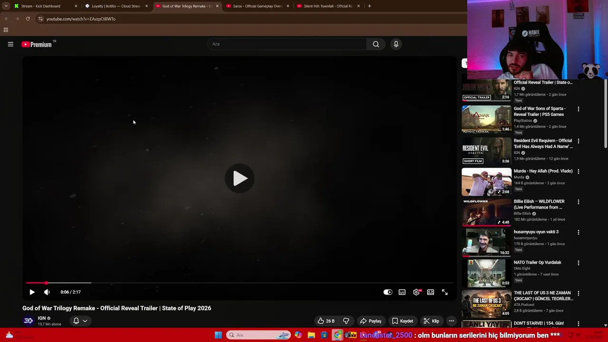
Task: Enter fullscreen mode
Action: (445, 292)
